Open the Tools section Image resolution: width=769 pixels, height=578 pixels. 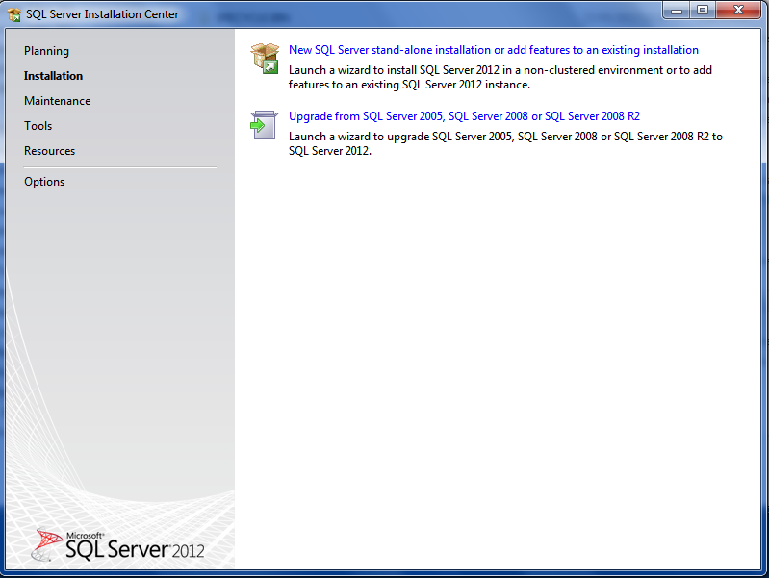coord(38,126)
